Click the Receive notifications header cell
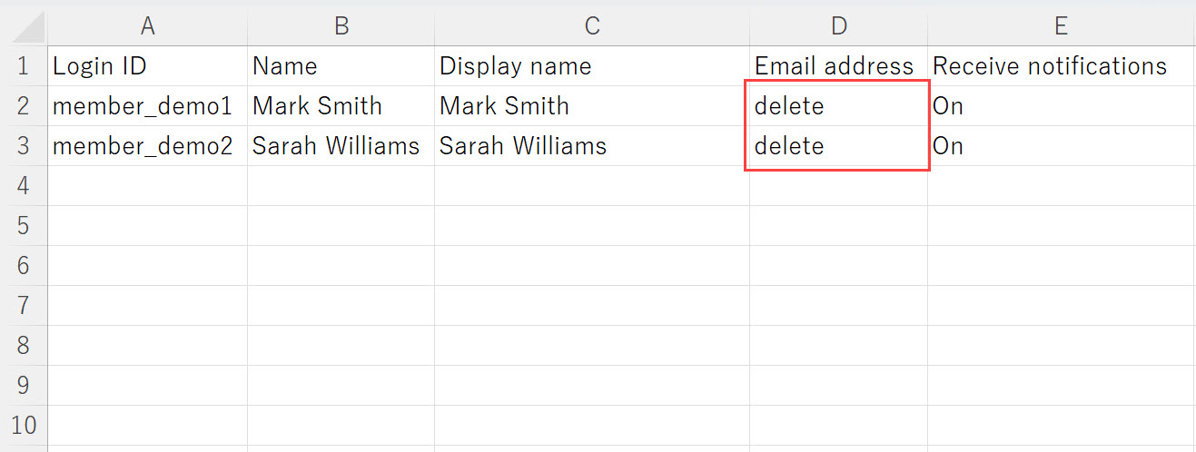Screen dimensions: 1196x452 tap(1061, 66)
